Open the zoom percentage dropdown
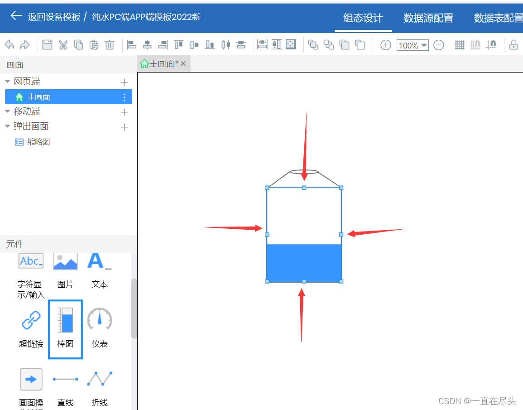 423,45
